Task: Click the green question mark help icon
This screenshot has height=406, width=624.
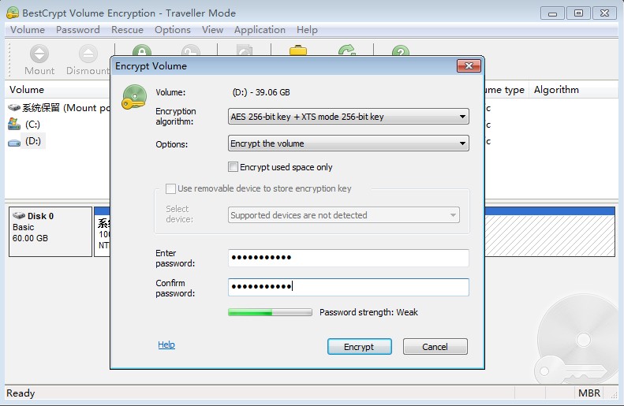Action: 400,50
